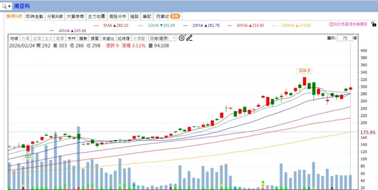
Task: Click the 漲幅 3.11% value
Action: 133,45
